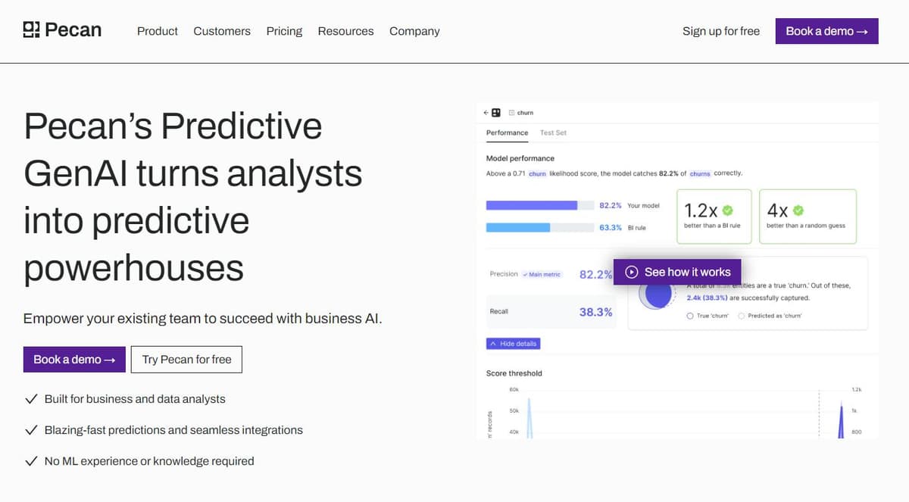Viewport: 909px width, 502px height.
Task: Click green checkmark next to 4x
Action: [x=798, y=210]
